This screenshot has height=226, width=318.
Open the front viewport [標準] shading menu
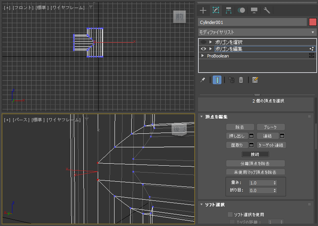42,8
